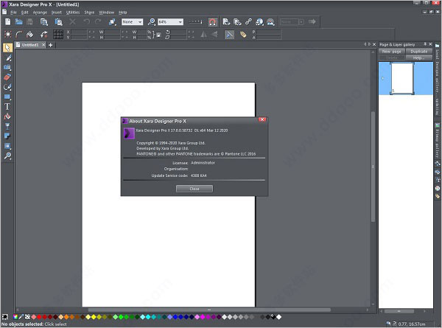Image resolution: width=442 pixels, height=328 pixels.
Task: Click Help button in page gallery
Action: click(x=419, y=57)
